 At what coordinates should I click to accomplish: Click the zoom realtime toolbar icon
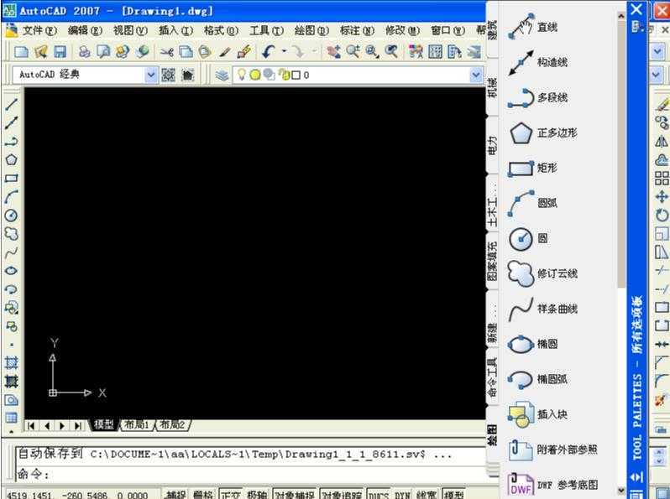(353, 52)
